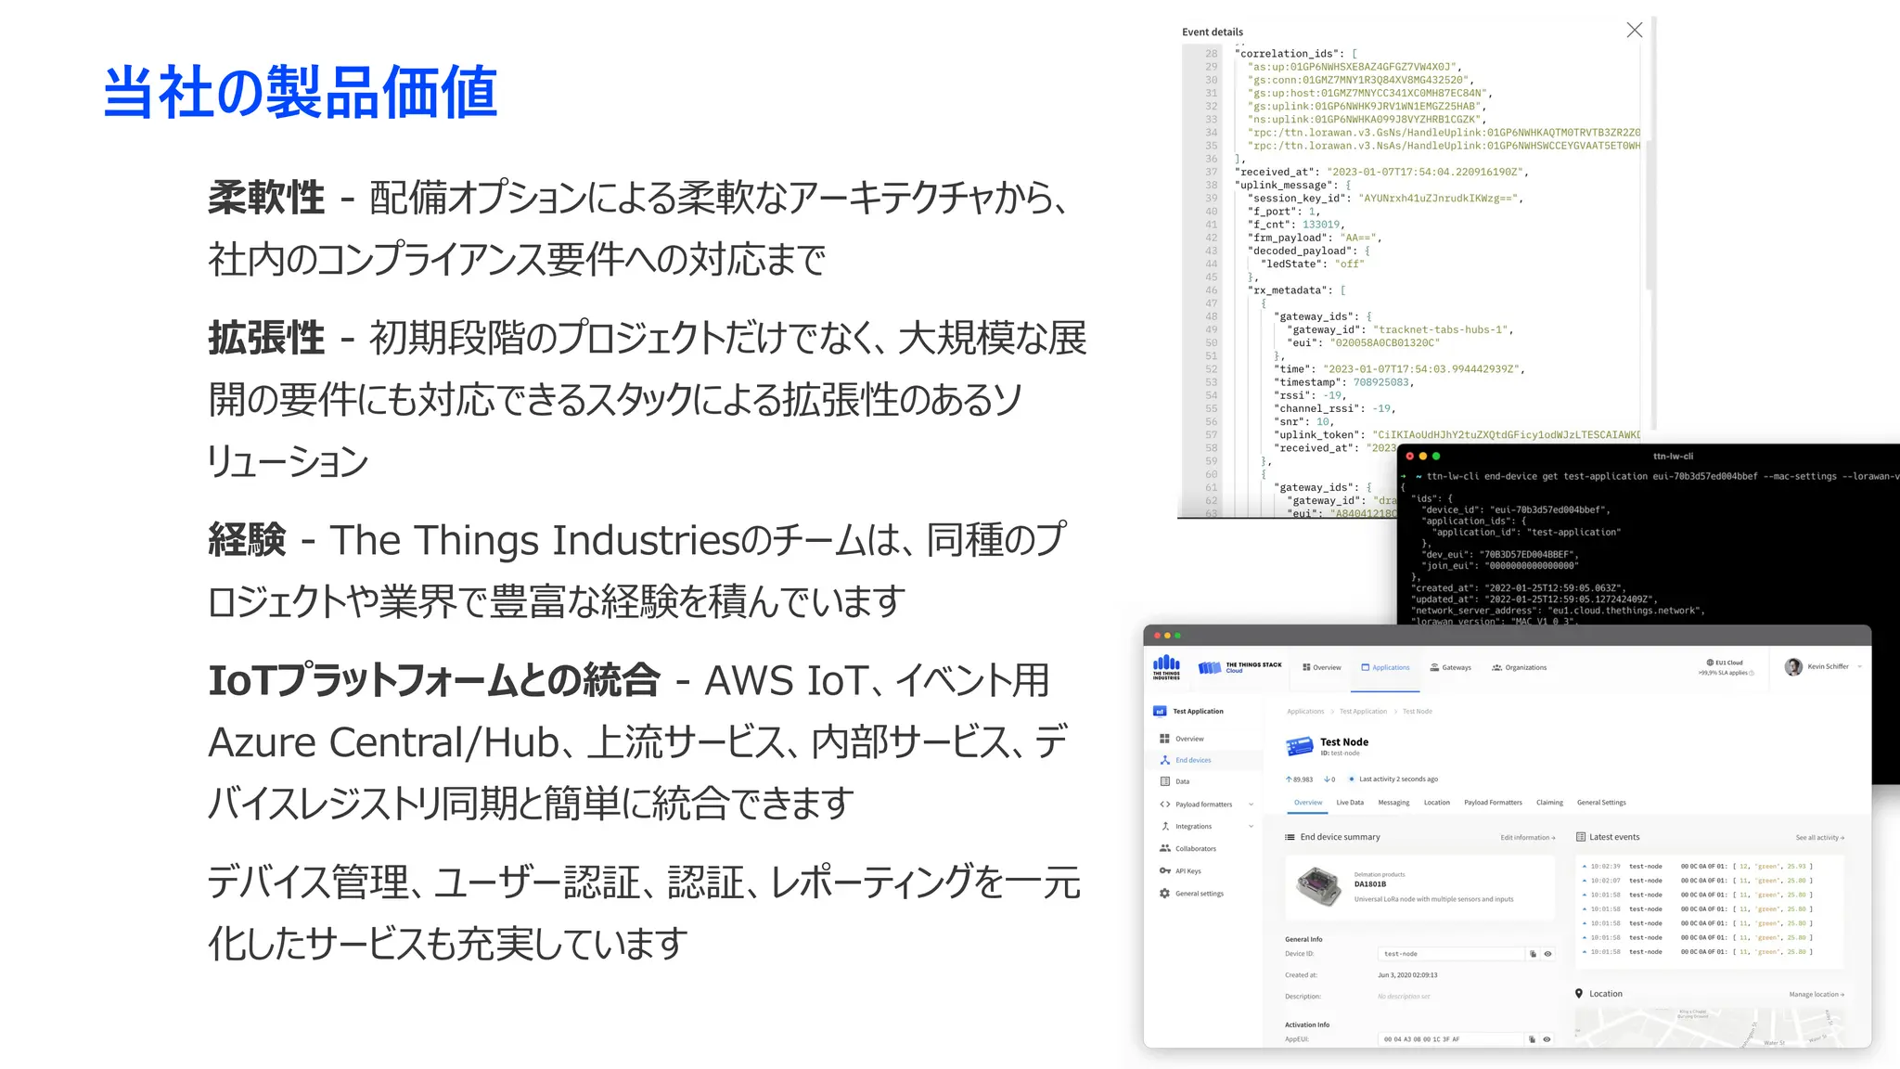This screenshot has height=1069, width=1900.
Task: Select the Data sidebar icon
Action: (x=1164, y=781)
